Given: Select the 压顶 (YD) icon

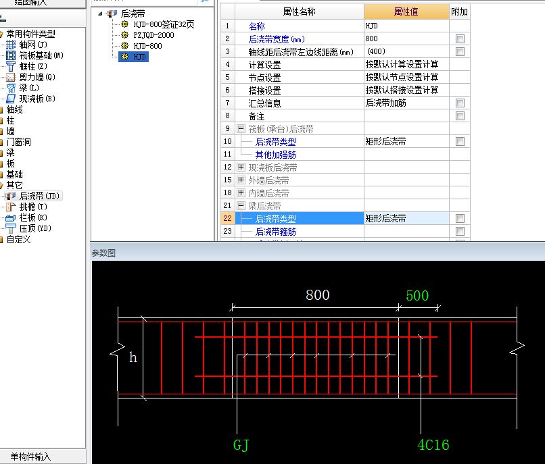Looking at the screenshot, I should coord(11,228).
